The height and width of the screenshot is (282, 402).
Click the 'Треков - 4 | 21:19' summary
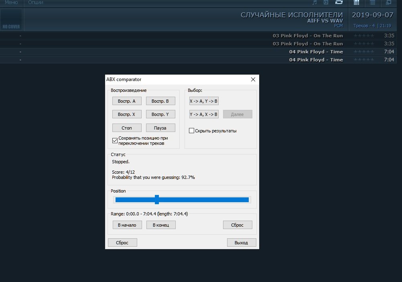coord(372,26)
